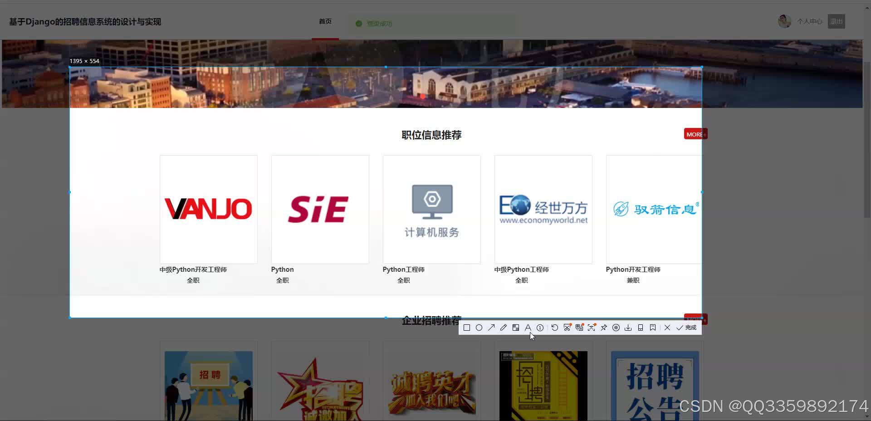This screenshot has width=871, height=421.
Task: Pin the screenshot to screen
Action: pyautogui.click(x=604, y=328)
